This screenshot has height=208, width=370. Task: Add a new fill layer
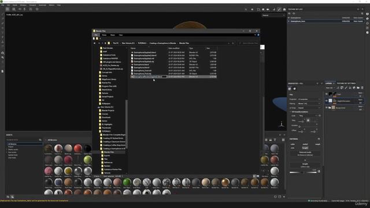point(350,88)
